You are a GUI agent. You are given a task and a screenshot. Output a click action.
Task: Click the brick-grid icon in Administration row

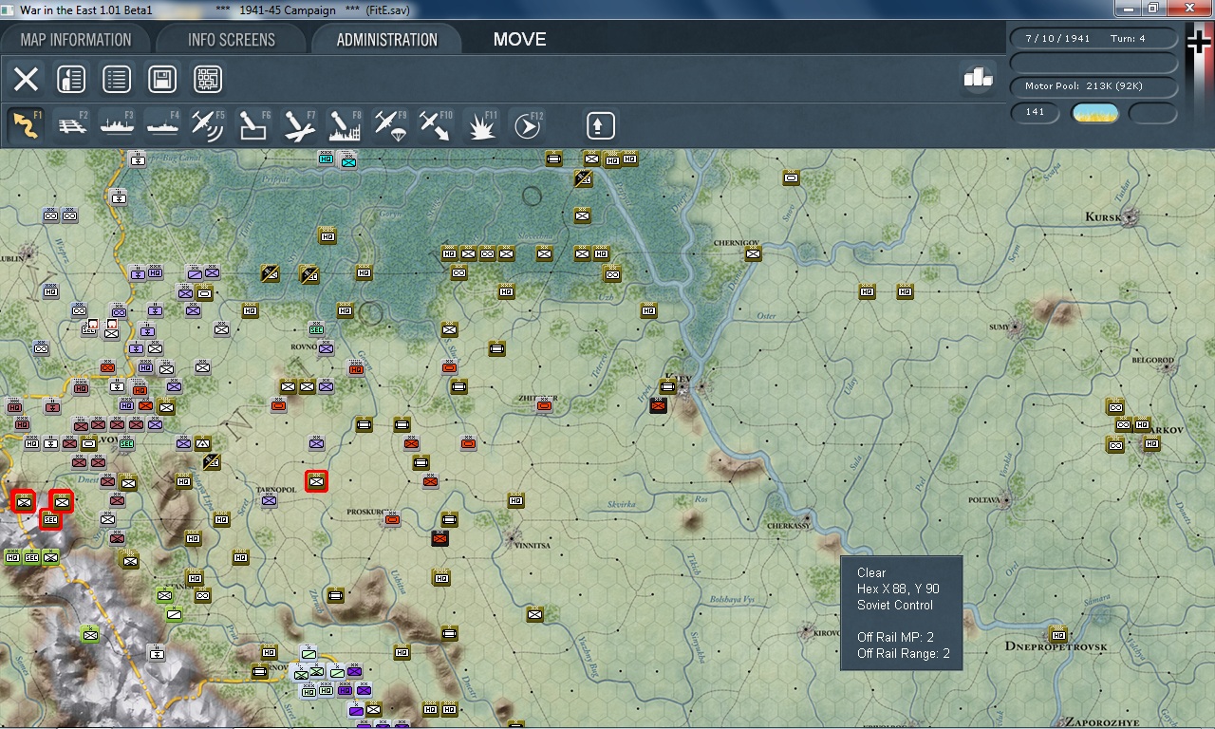click(x=208, y=79)
